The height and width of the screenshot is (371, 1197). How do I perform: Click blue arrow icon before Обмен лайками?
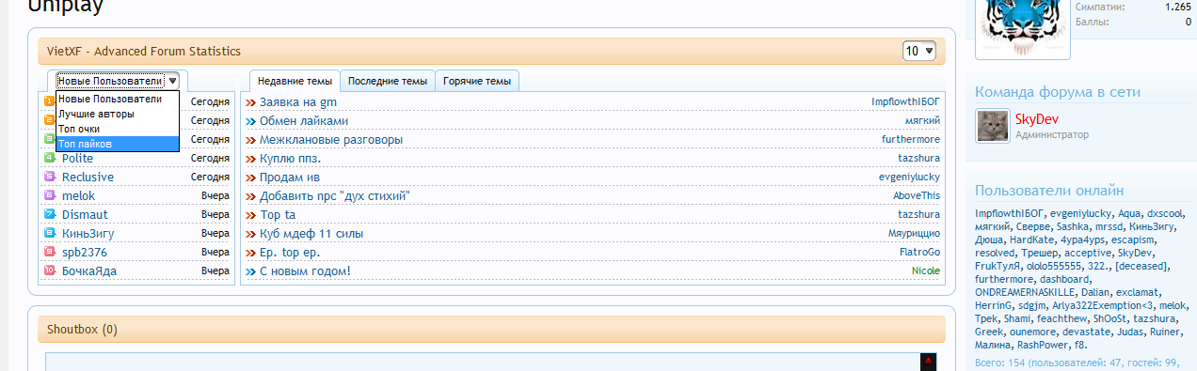click(x=250, y=120)
